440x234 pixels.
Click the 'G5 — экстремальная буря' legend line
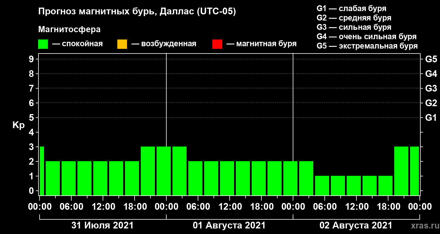tap(367, 46)
